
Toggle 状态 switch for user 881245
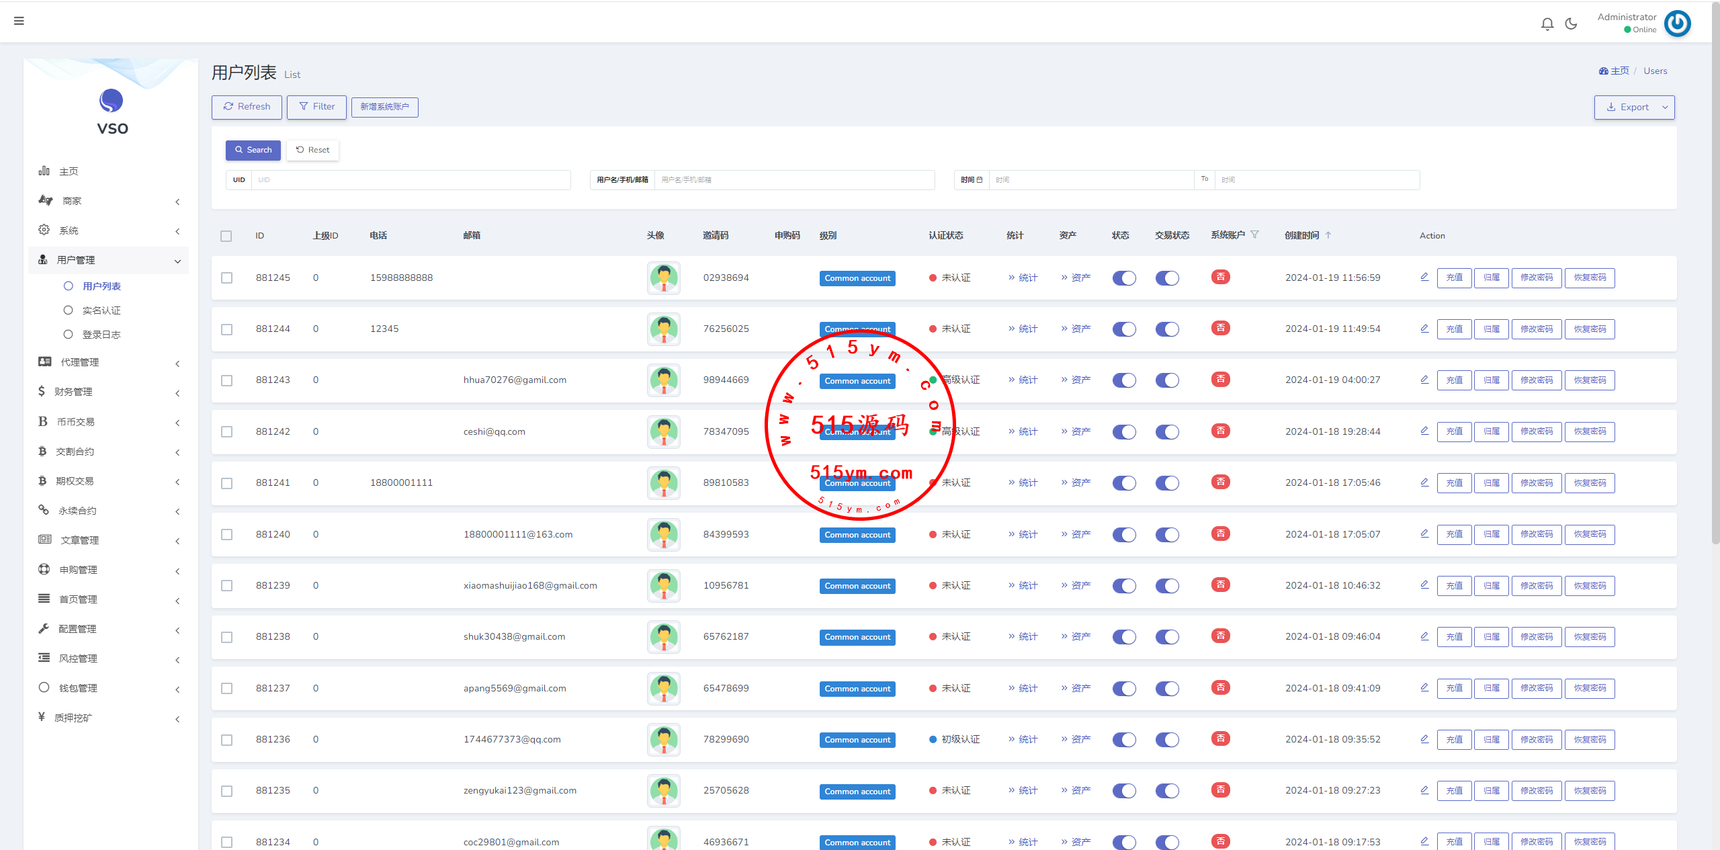[x=1123, y=278]
